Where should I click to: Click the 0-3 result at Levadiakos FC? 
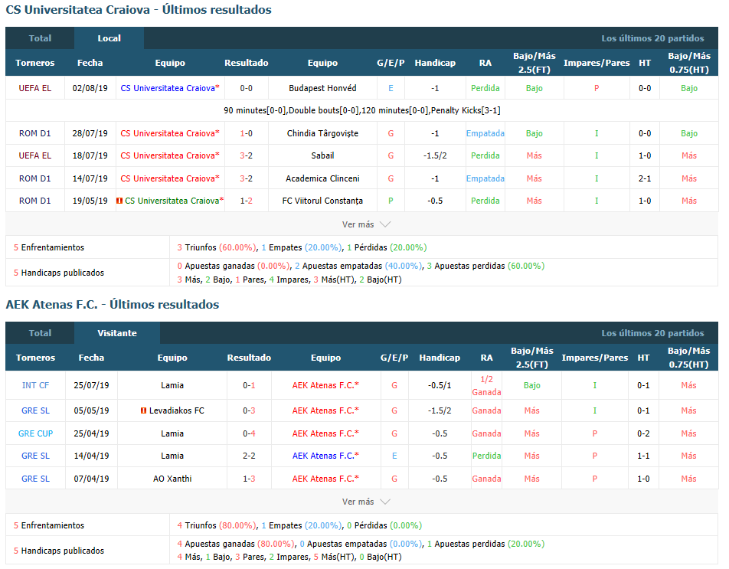pyautogui.click(x=249, y=410)
